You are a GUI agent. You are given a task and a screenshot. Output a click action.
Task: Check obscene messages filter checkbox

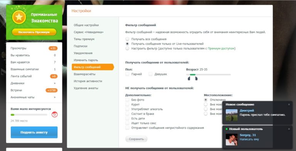coord(128,128)
